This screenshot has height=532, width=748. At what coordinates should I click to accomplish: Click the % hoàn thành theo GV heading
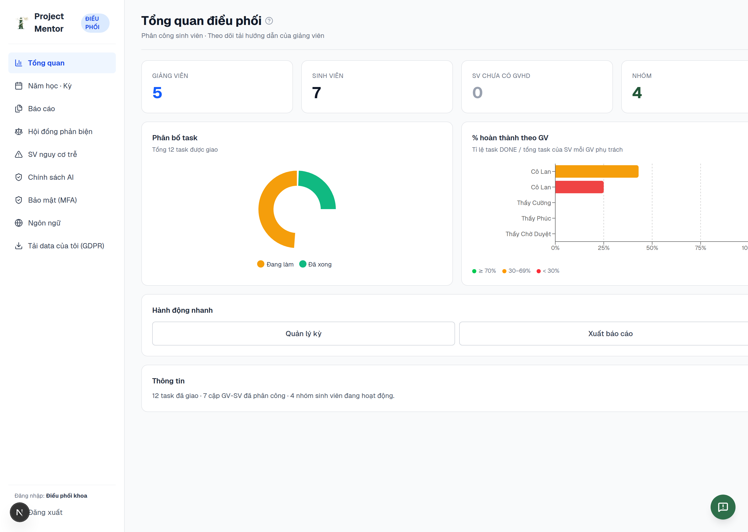(x=510, y=138)
